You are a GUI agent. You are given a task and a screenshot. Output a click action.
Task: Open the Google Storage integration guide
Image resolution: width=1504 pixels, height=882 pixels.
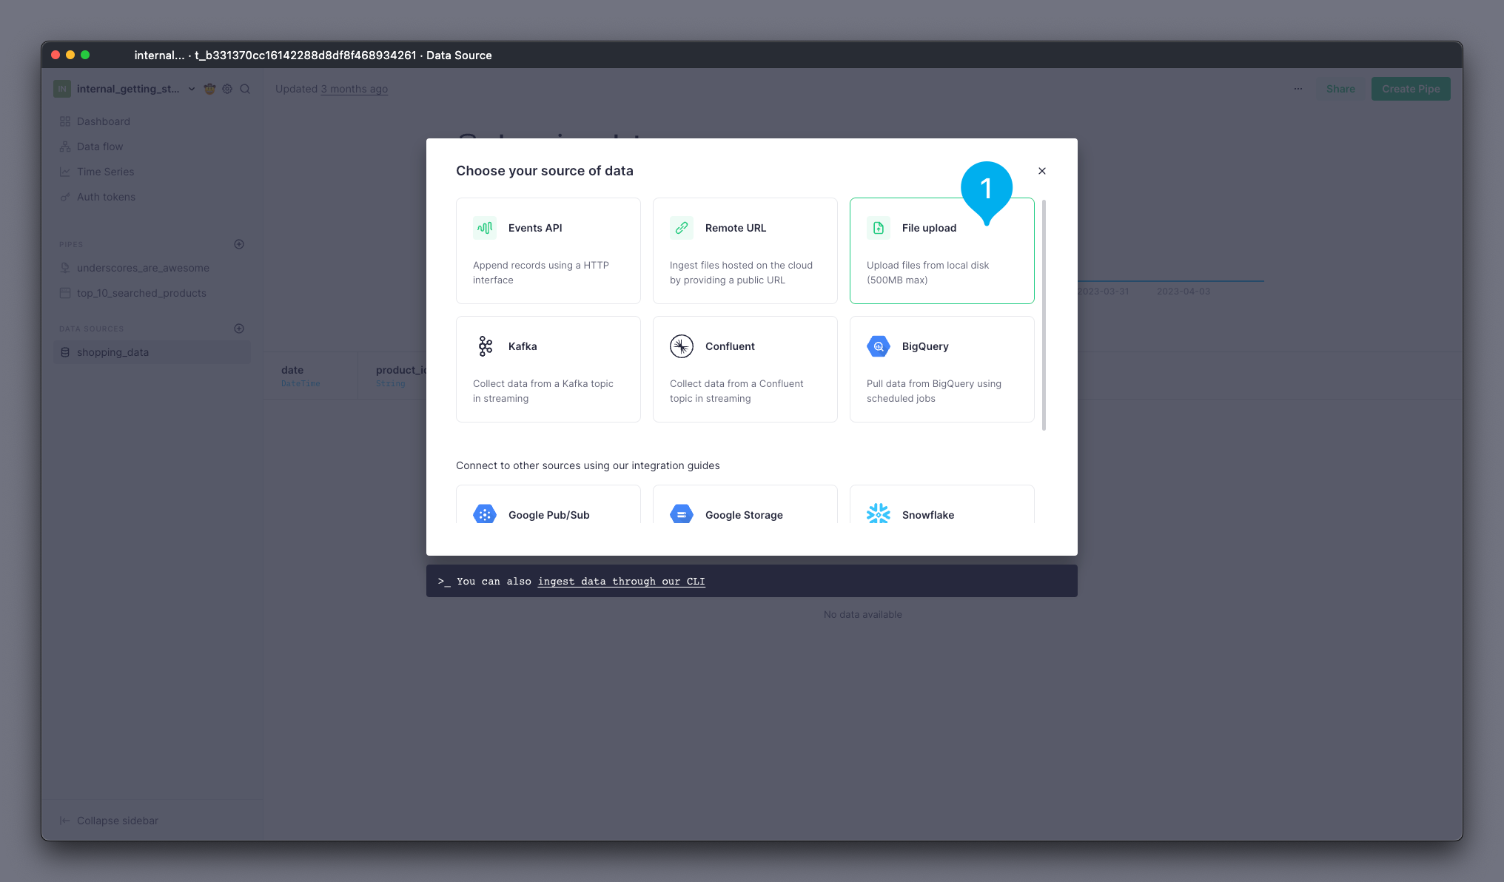pos(745,505)
